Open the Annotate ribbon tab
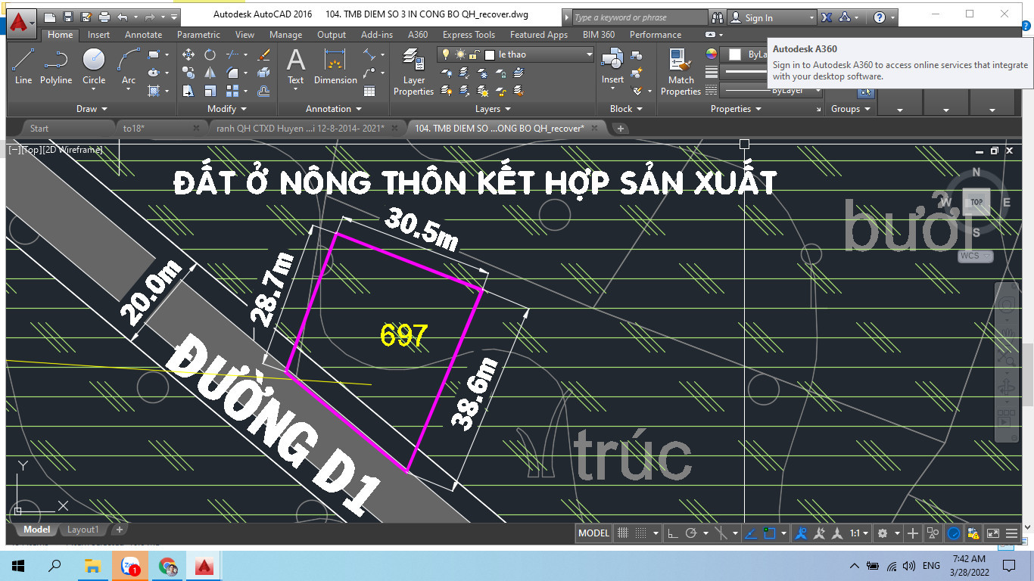The height and width of the screenshot is (581, 1034). point(143,35)
